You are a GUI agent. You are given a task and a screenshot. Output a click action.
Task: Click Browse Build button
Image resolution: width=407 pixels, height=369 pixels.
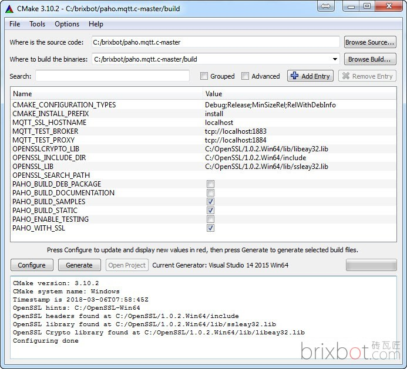click(369, 59)
